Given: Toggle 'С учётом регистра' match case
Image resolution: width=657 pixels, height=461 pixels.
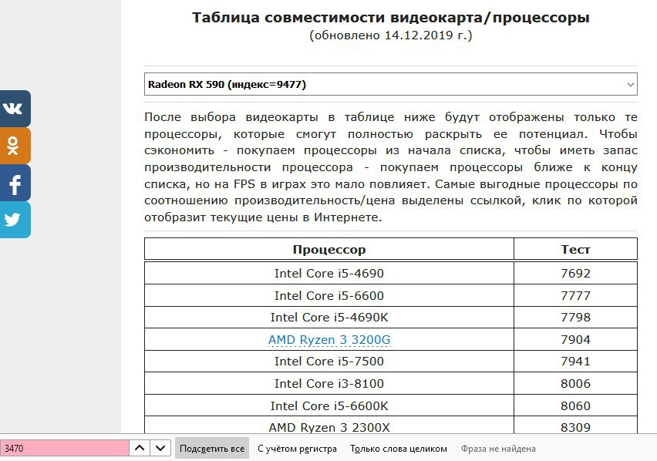Looking at the screenshot, I should coord(297,449).
